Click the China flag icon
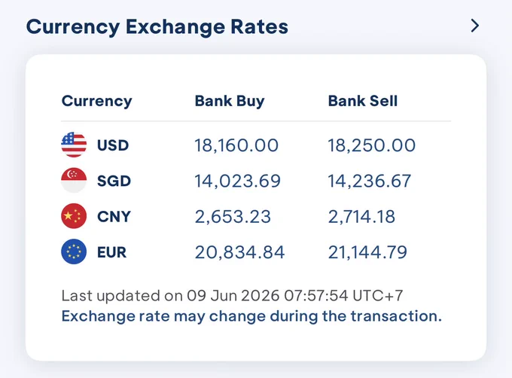Screen dimensions: 512x378 [x=74, y=216]
